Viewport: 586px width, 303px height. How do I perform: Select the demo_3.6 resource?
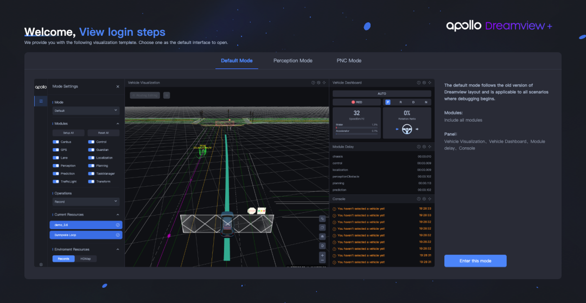click(x=86, y=225)
